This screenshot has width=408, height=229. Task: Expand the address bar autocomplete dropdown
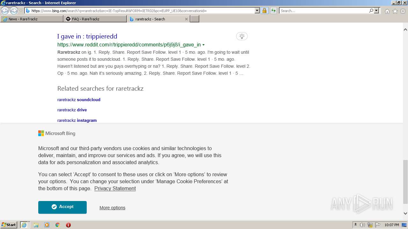pyautogui.click(x=257, y=11)
